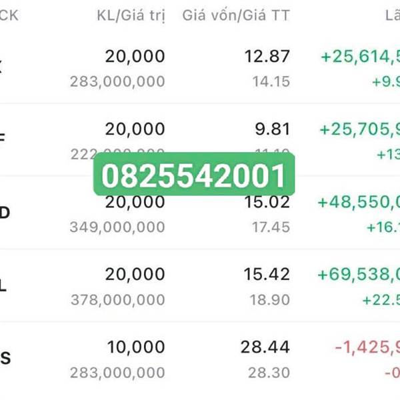
Task: Click the 378,000,000 holding value
Action: pos(117,300)
